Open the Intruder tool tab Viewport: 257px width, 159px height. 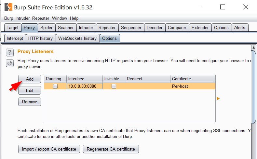(x=86, y=28)
